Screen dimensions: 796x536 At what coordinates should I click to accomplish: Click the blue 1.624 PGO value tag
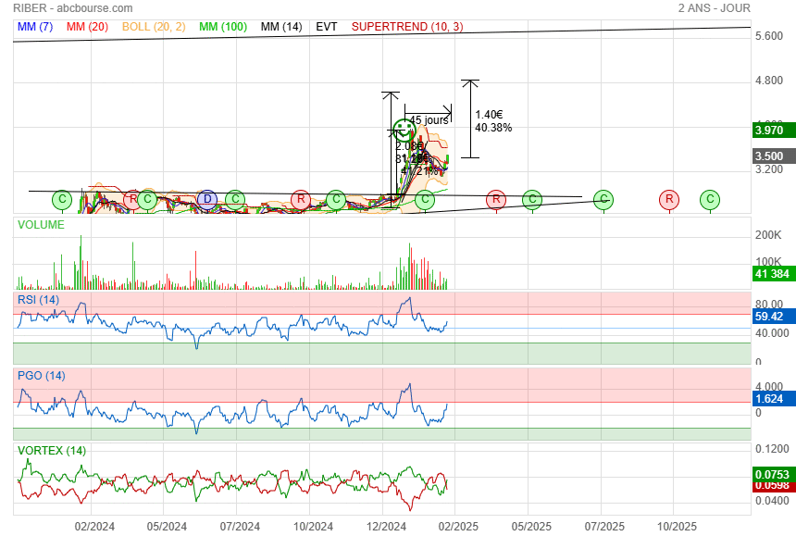point(774,398)
